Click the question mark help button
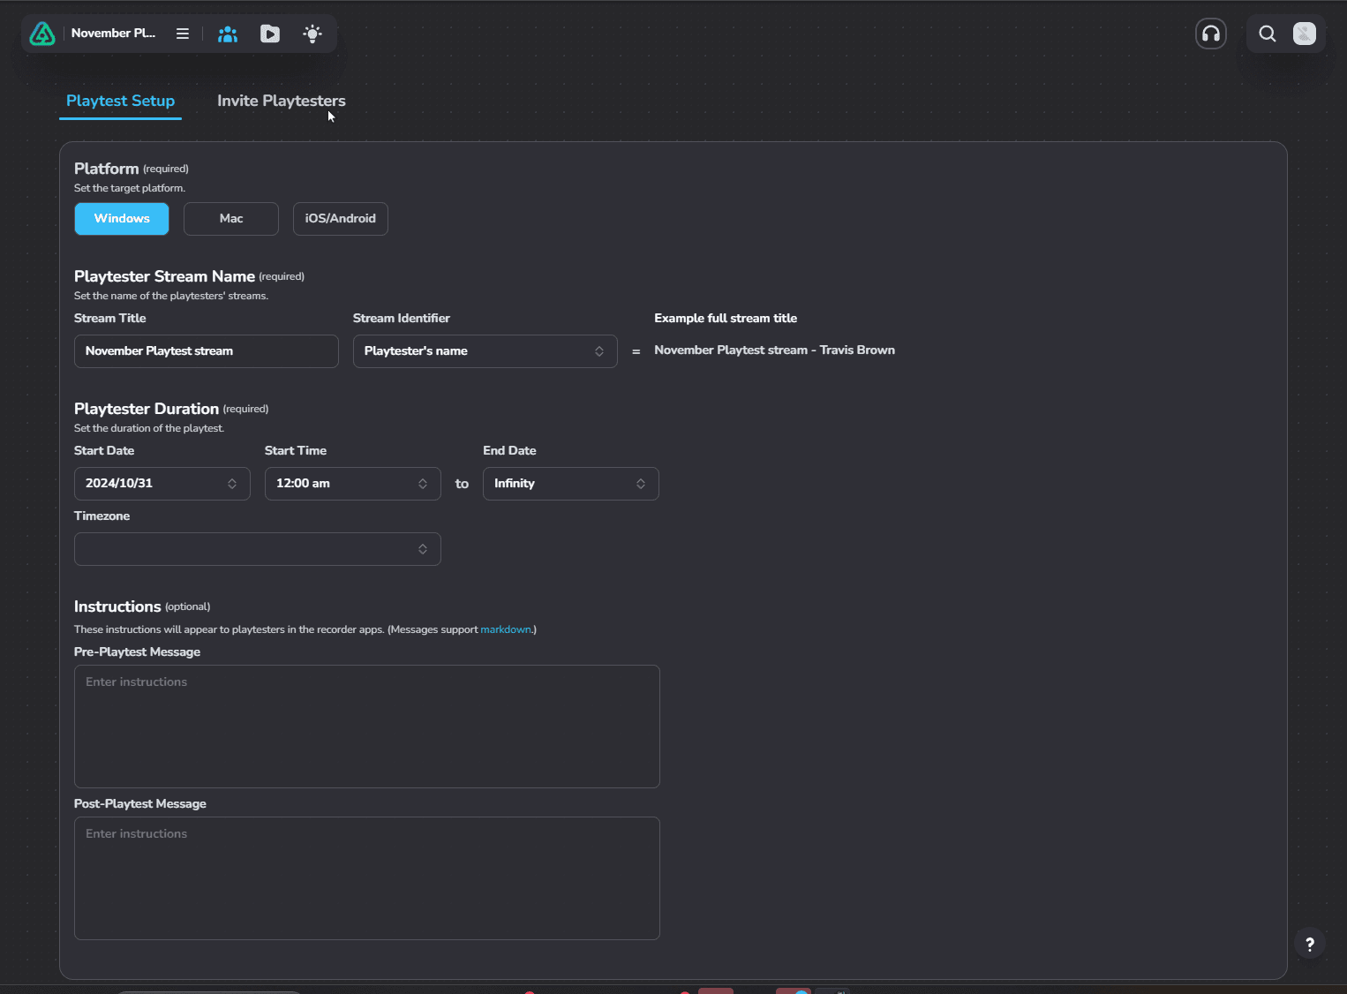Screen dimensions: 1347x994 pyautogui.click(x=1310, y=944)
